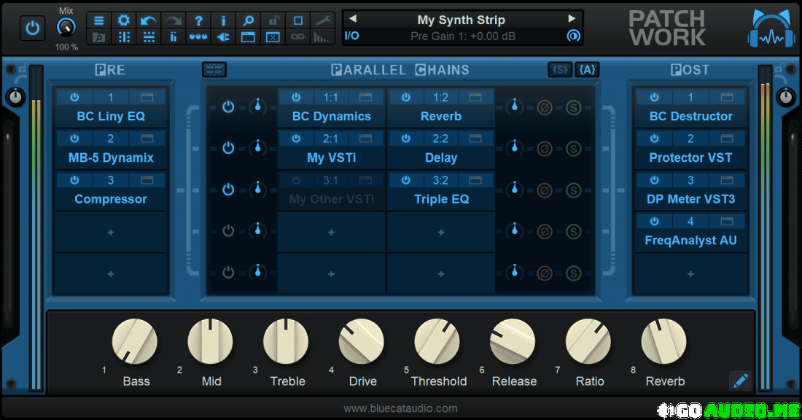This screenshot has height=420, width=802.
Task: Toggle power for the first parallel chain row
Action: [x=228, y=107]
